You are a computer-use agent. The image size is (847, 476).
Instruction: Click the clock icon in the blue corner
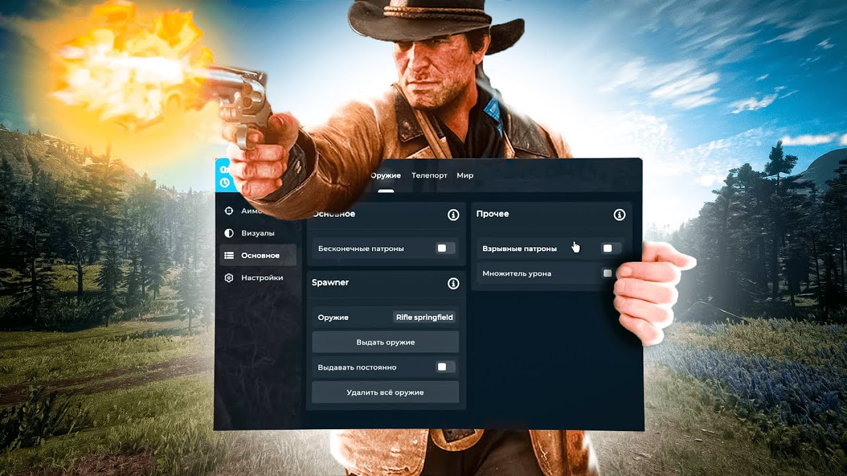click(224, 182)
